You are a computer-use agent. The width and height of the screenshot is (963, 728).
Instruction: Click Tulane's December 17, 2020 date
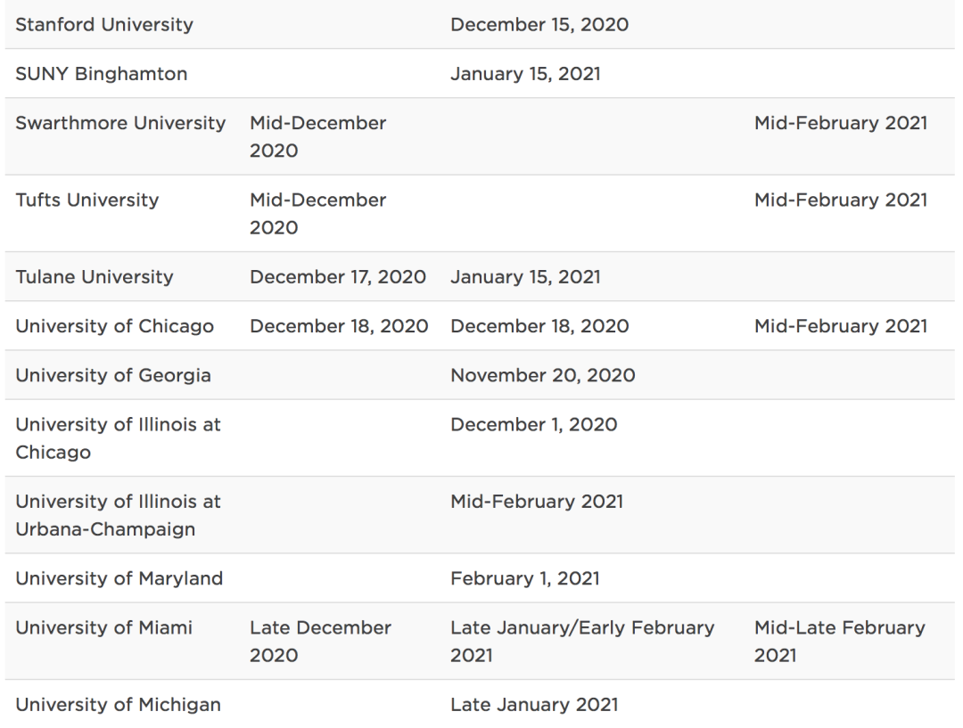point(338,276)
